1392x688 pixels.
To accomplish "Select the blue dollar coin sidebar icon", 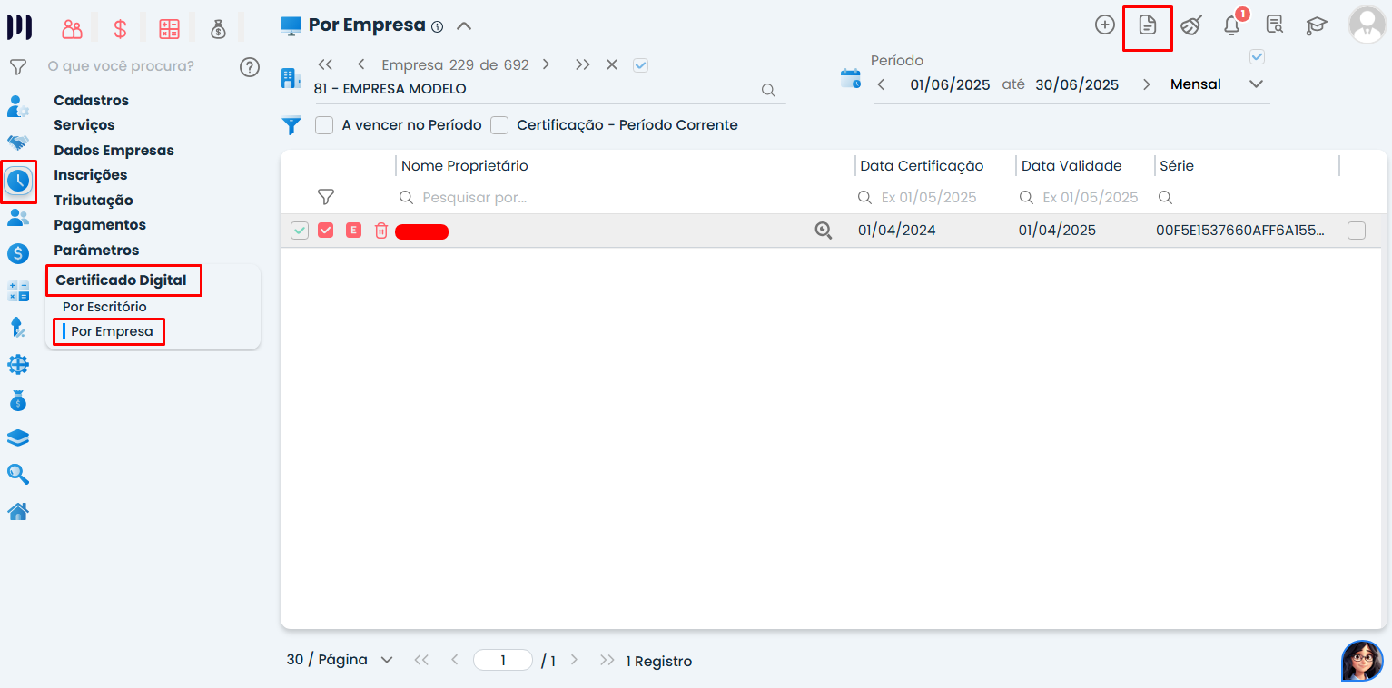I will pyautogui.click(x=18, y=254).
